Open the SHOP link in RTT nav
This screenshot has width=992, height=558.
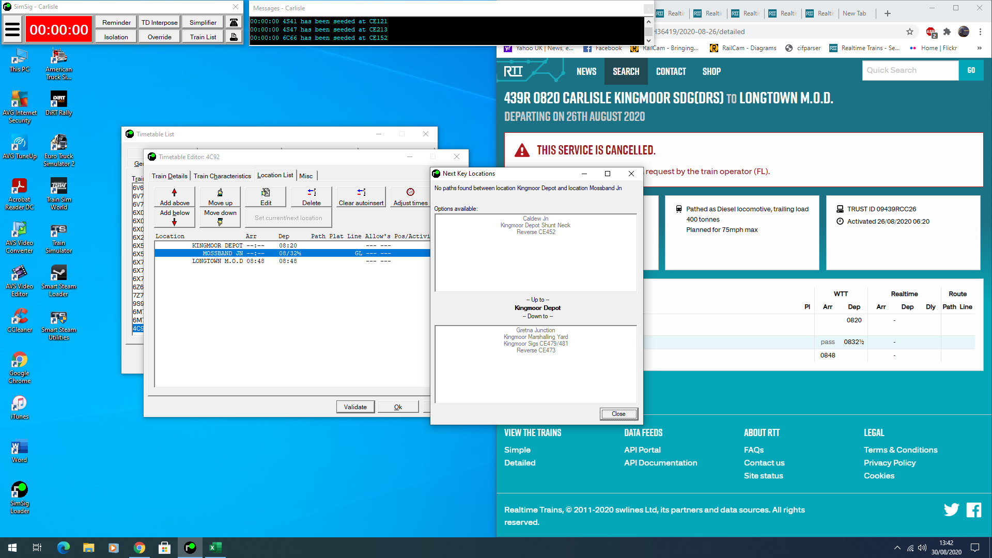(711, 71)
